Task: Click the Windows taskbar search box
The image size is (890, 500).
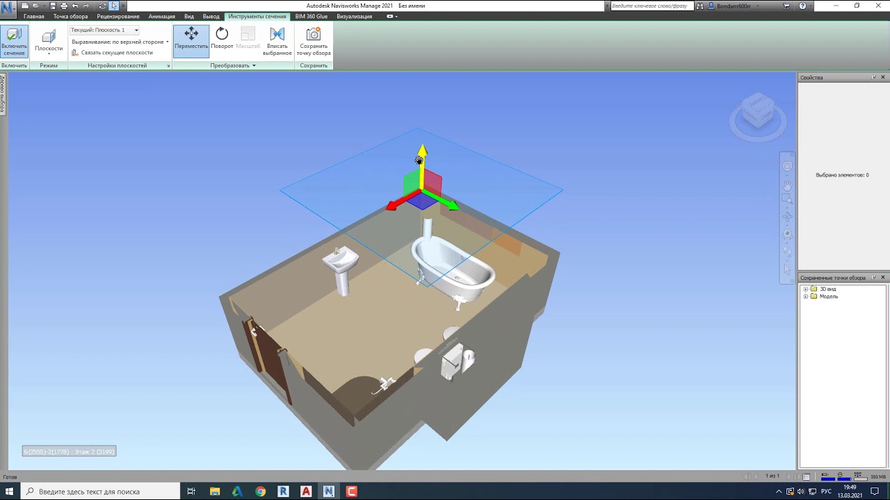Action: (x=99, y=491)
